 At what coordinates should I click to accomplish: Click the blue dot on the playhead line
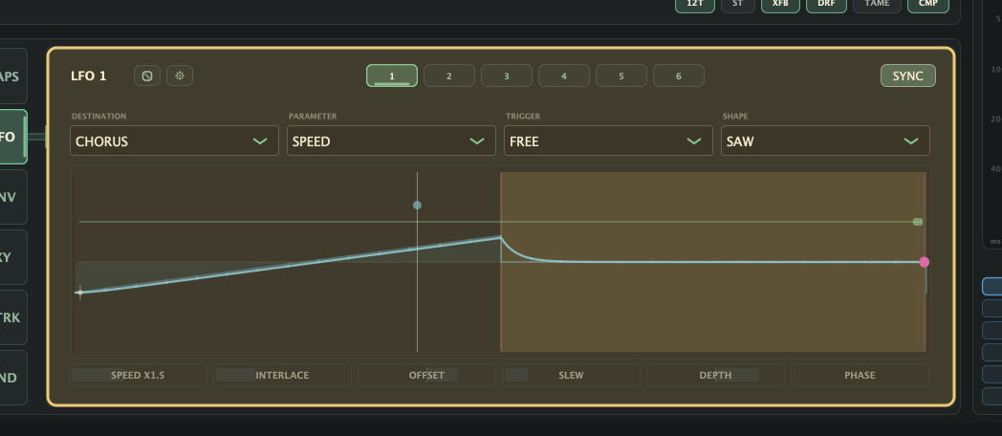pyautogui.click(x=417, y=206)
